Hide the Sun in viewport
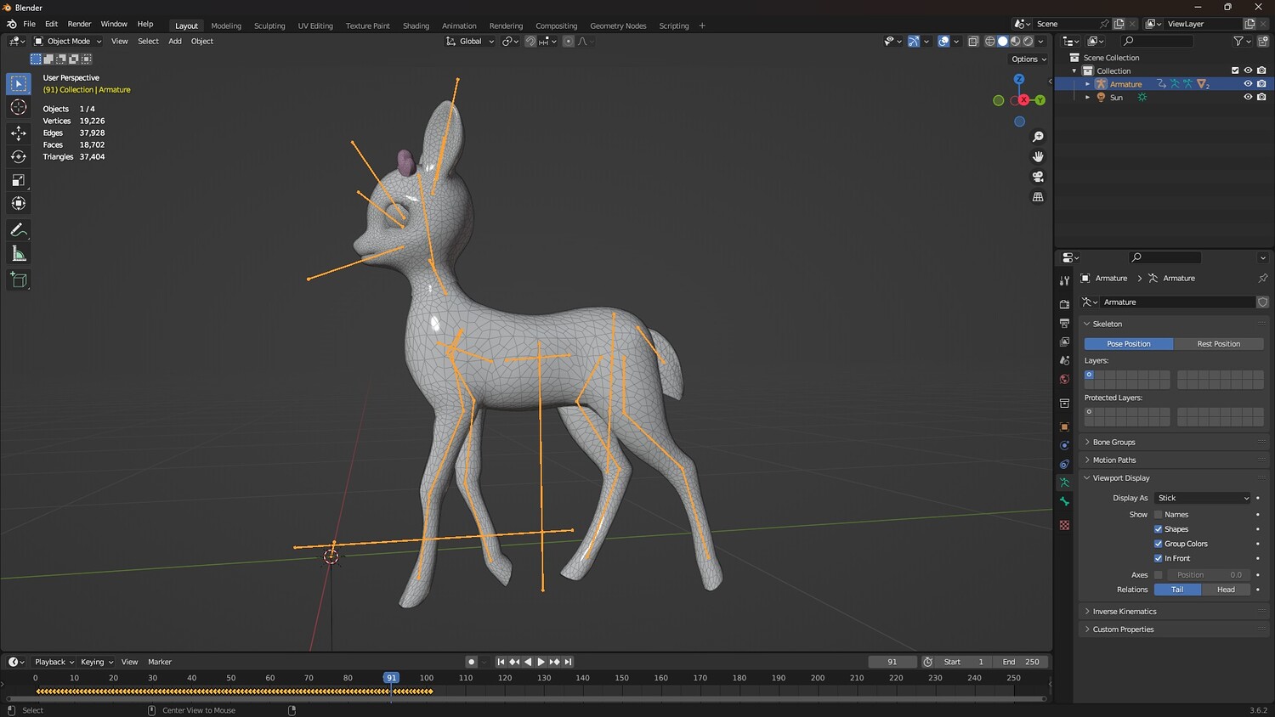 click(x=1248, y=97)
